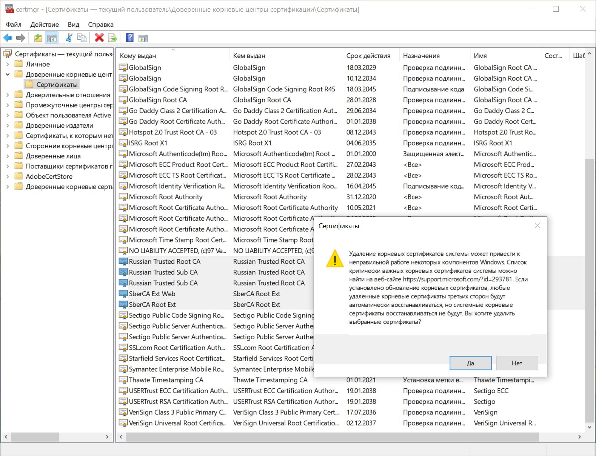Image resolution: width=596 pixels, height=456 pixels.
Task: Open Help via the question mark icon
Action: click(129, 38)
